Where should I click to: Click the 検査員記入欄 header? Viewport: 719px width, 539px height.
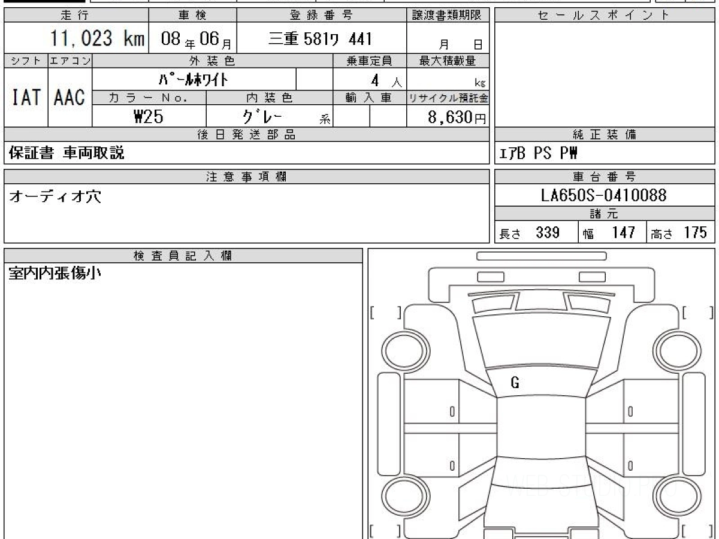click(x=183, y=256)
